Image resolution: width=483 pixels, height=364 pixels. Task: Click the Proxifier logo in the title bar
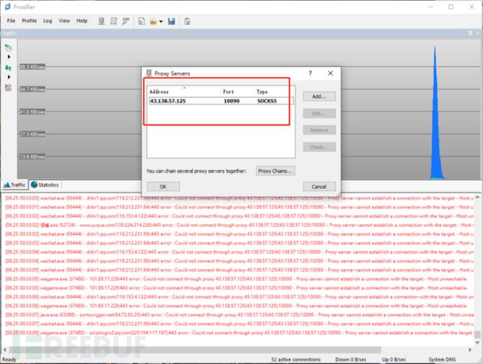click(x=8, y=7)
